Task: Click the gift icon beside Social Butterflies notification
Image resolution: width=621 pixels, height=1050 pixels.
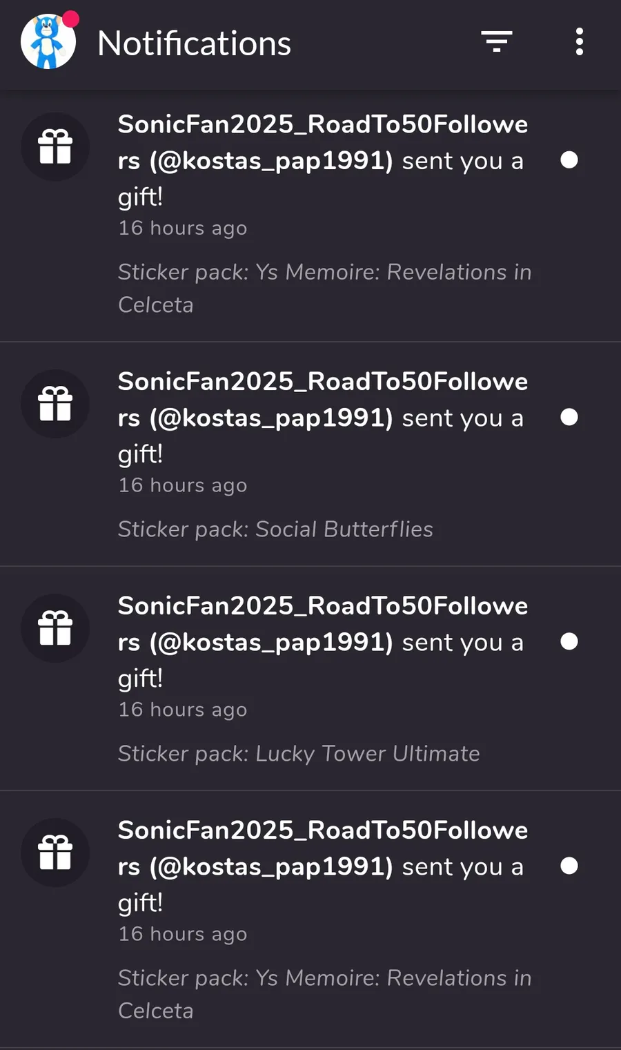Action: 55,404
